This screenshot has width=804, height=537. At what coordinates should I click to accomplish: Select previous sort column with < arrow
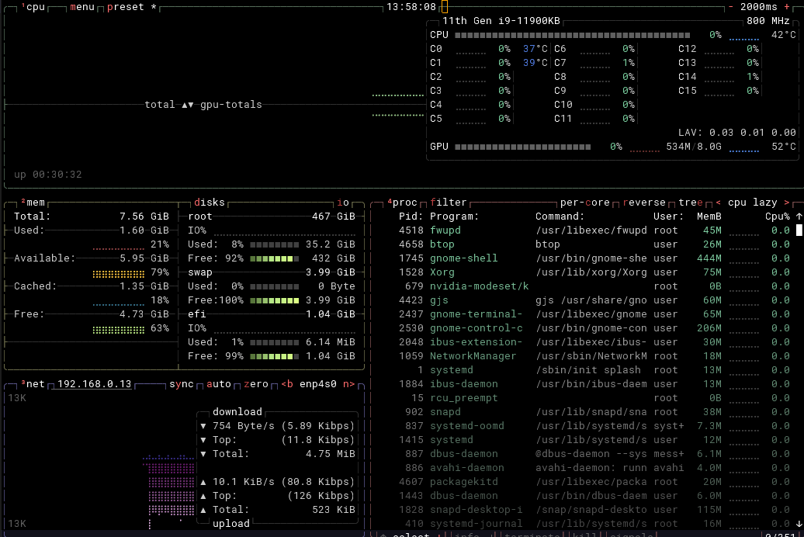pos(719,203)
